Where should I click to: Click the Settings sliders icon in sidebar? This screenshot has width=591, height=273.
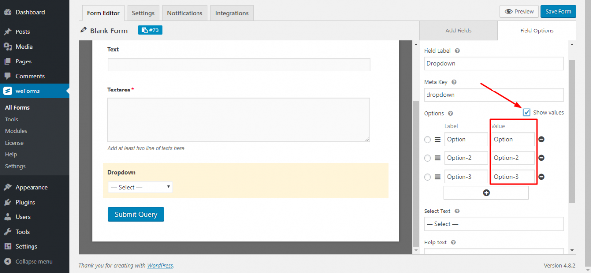(8, 246)
